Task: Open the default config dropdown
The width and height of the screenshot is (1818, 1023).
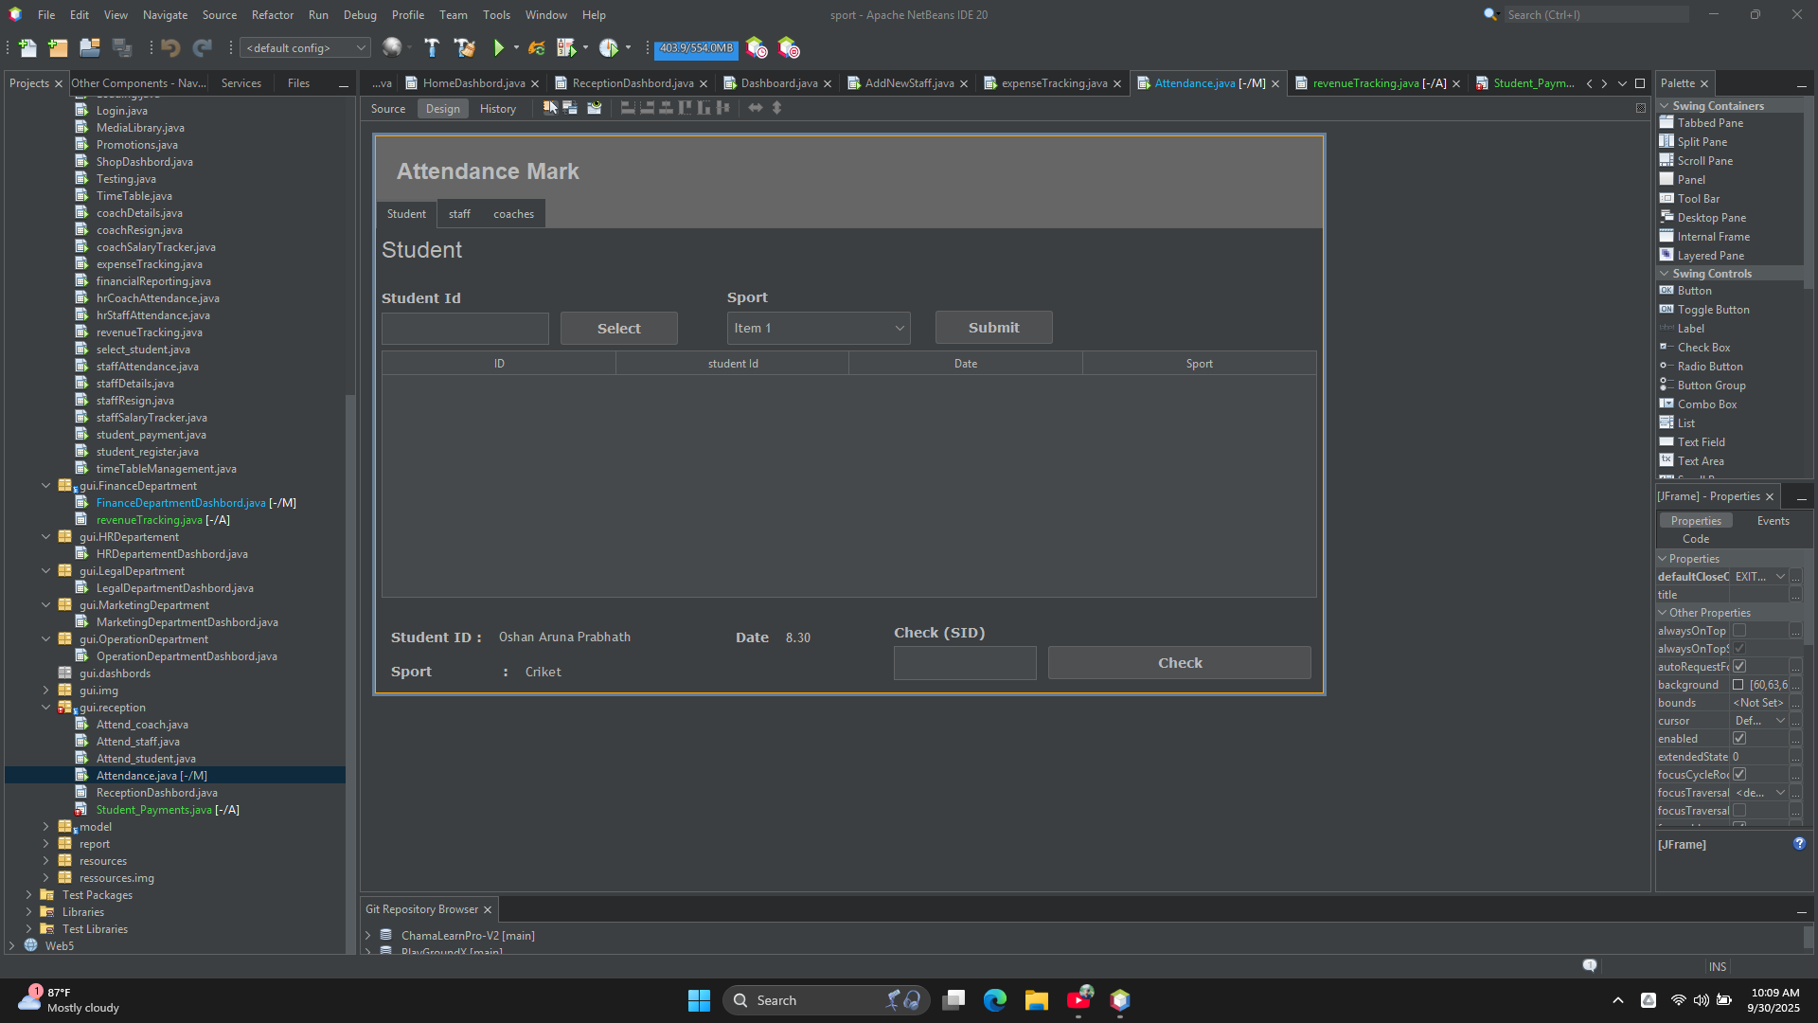Action: point(306,48)
